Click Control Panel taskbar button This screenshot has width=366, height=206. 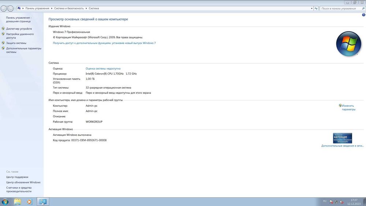(43, 202)
